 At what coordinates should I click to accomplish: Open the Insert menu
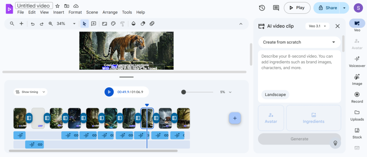point(58,13)
